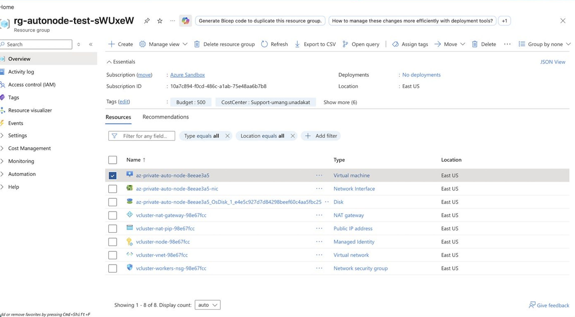
Task: Open Events in the sidebar
Action: click(x=16, y=123)
